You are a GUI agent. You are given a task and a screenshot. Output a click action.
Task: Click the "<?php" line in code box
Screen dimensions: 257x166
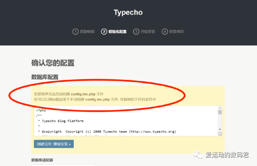point(41,111)
